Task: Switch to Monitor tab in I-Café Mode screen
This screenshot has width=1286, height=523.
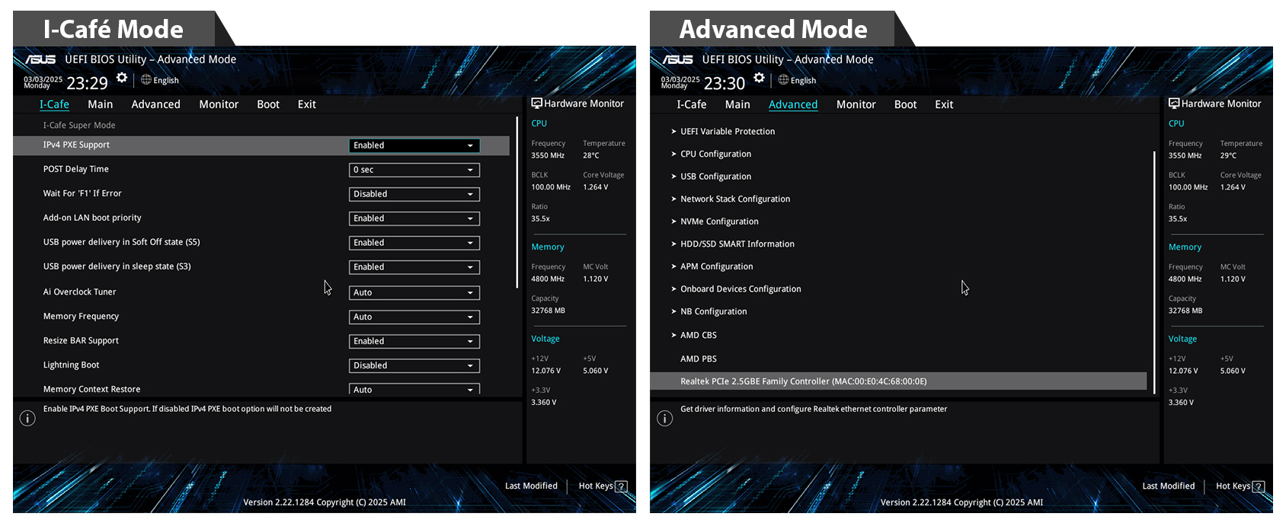Action: [x=219, y=104]
